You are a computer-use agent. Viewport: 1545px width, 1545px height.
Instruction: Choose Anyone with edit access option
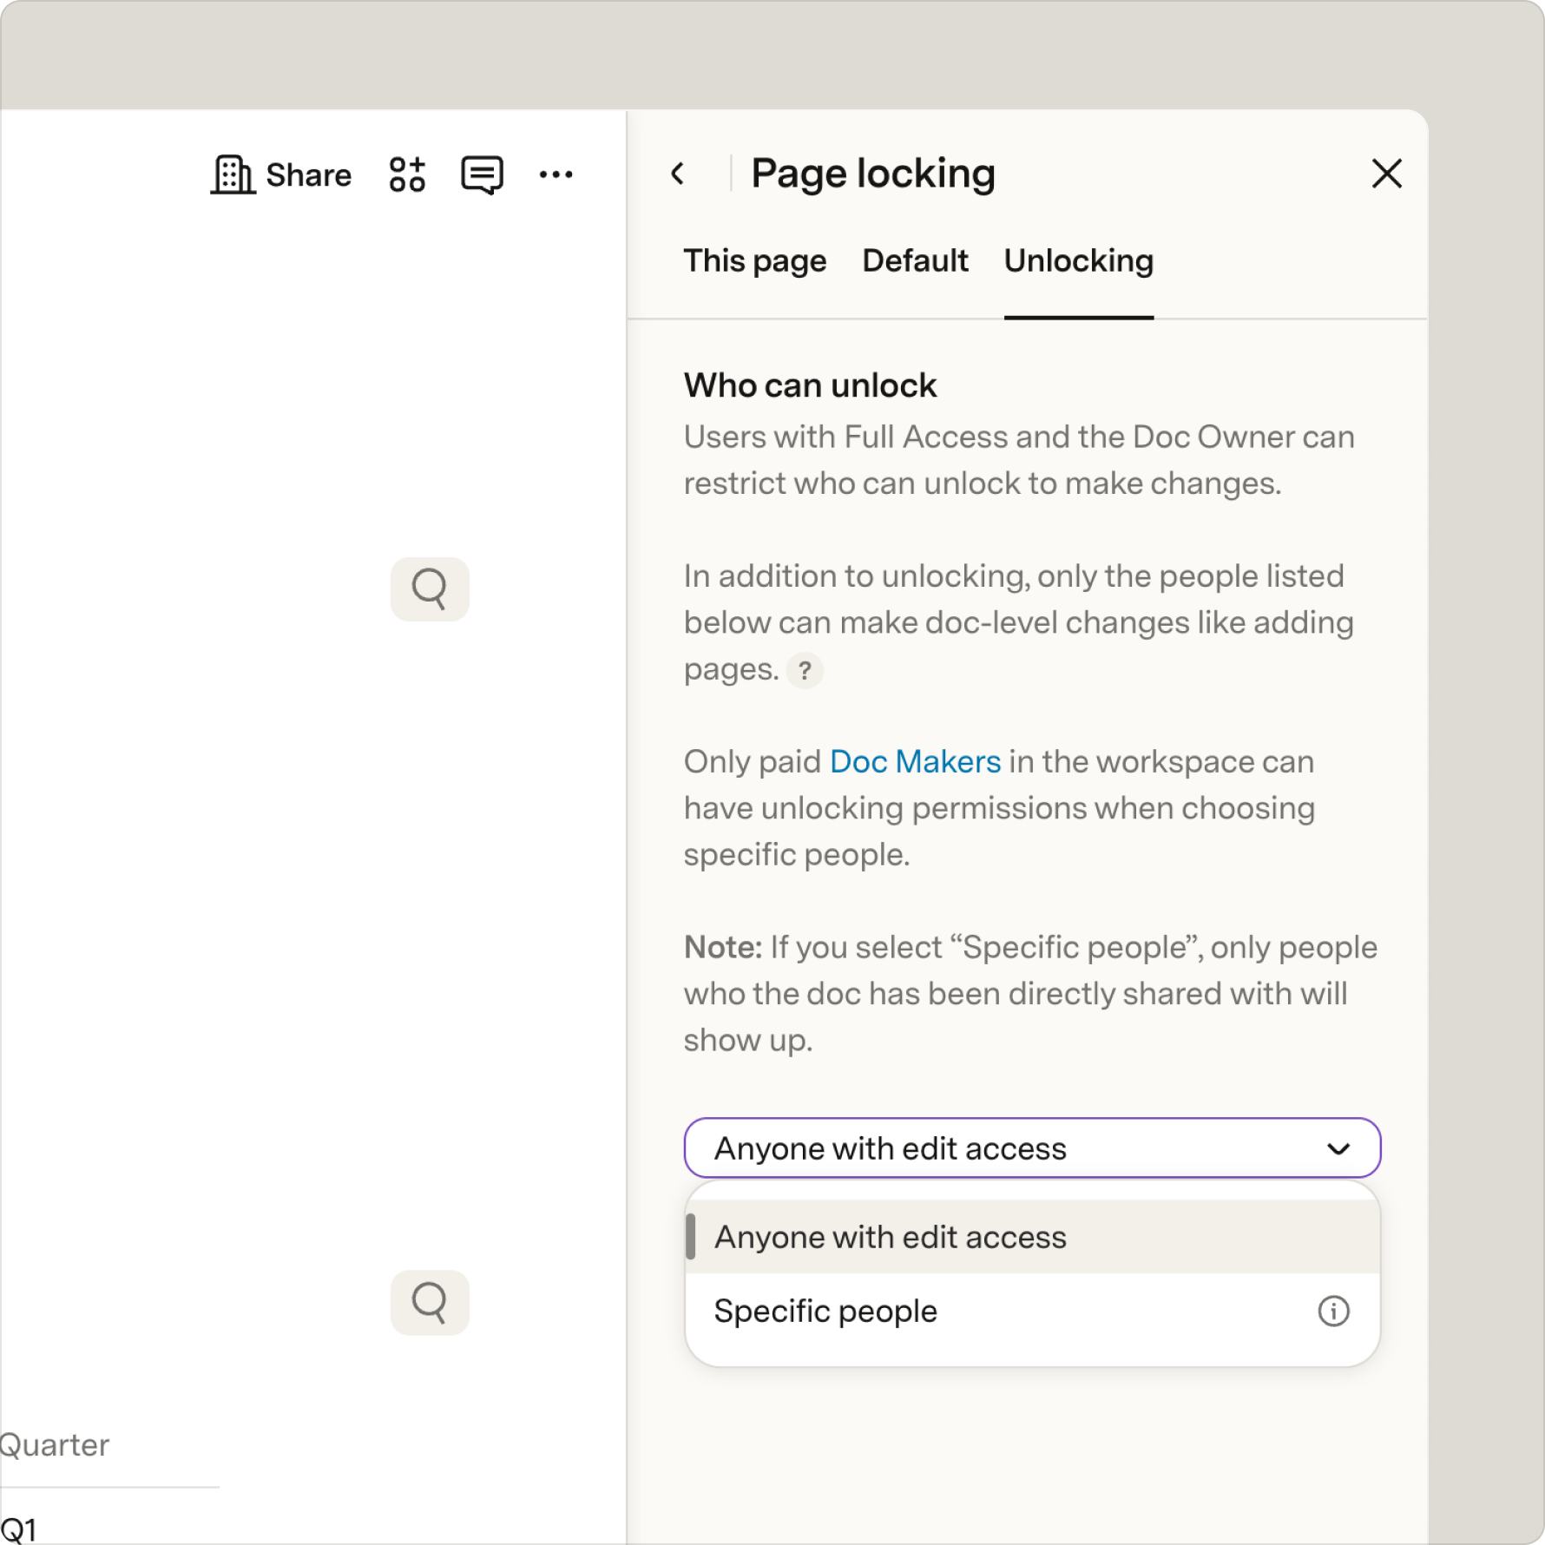pyautogui.click(x=1032, y=1237)
